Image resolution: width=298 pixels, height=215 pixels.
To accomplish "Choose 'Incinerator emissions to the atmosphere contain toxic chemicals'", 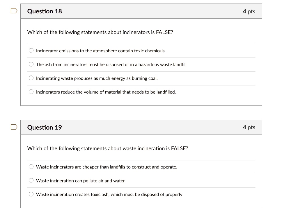I will tap(31, 50).
